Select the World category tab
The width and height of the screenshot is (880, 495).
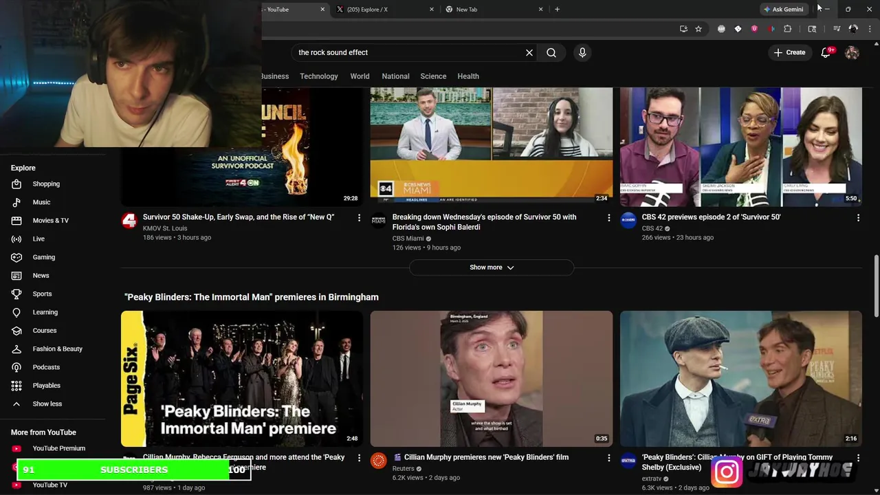coord(360,76)
